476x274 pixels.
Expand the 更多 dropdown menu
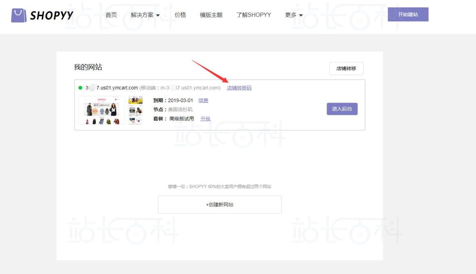click(294, 15)
